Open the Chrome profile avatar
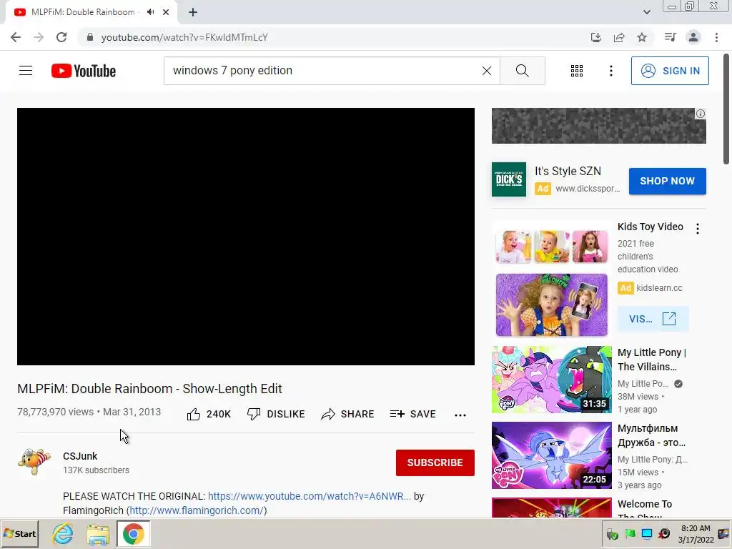The width and height of the screenshot is (732, 549). click(x=693, y=37)
